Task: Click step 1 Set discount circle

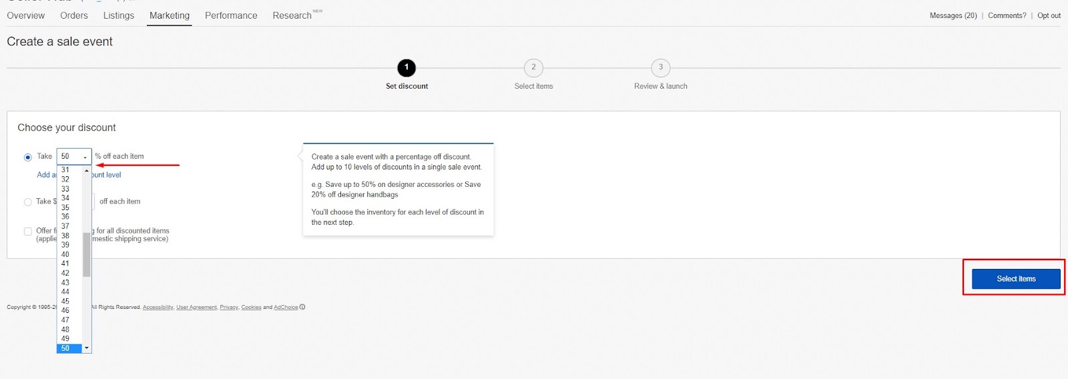Action: [407, 67]
